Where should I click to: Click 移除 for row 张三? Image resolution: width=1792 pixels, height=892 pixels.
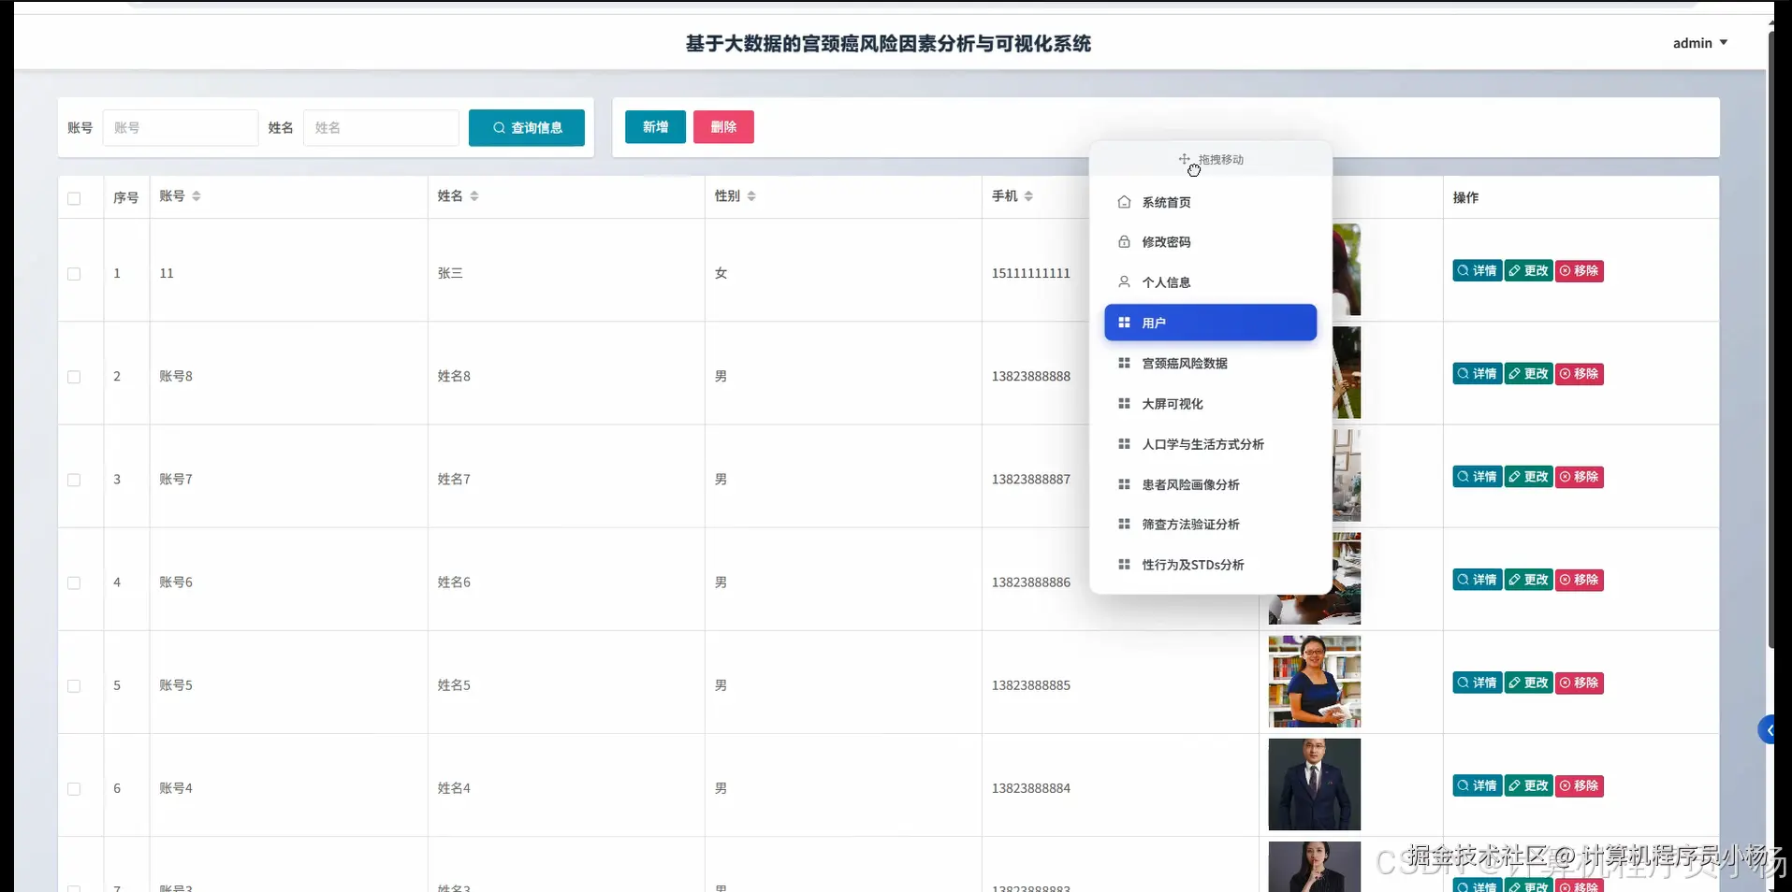coord(1580,271)
